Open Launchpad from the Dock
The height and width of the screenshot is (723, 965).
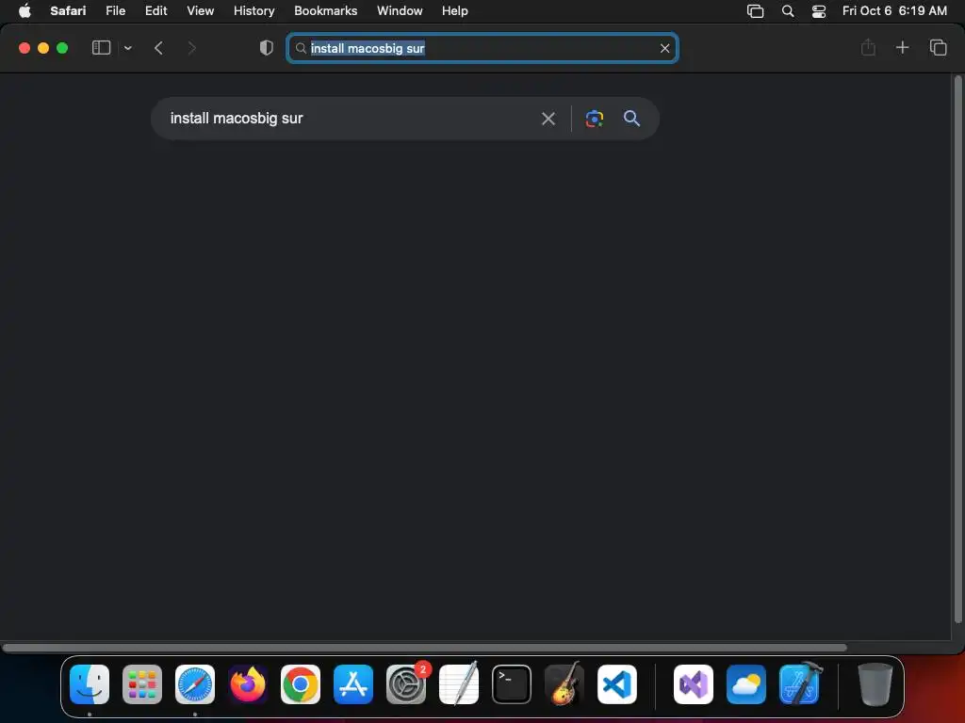(142, 684)
